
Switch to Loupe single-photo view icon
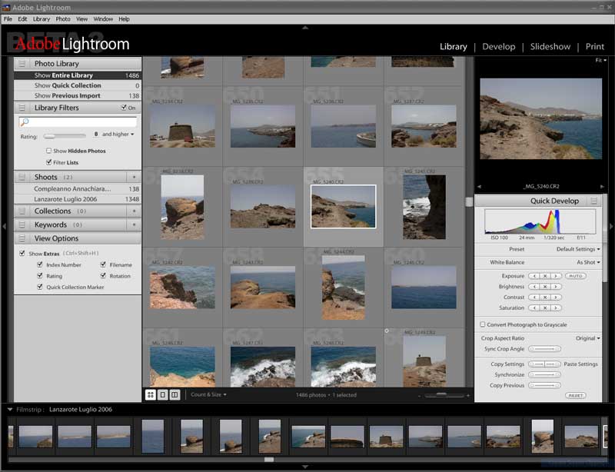tap(163, 394)
